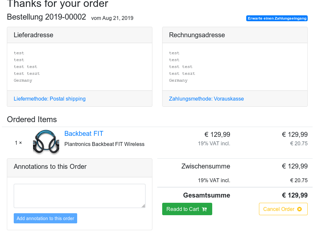Image resolution: width=326 pixels, height=240 pixels.
Task: Click the Gesamtsumme total amount
Action: point(295,195)
